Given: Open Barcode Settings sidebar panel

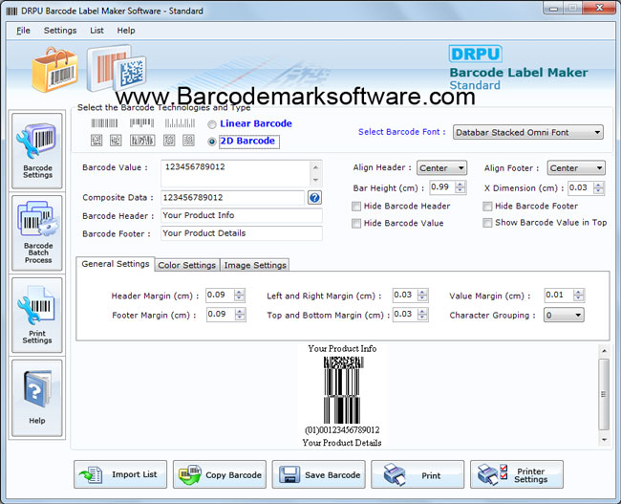Looking at the screenshot, I should tap(37, 151).
